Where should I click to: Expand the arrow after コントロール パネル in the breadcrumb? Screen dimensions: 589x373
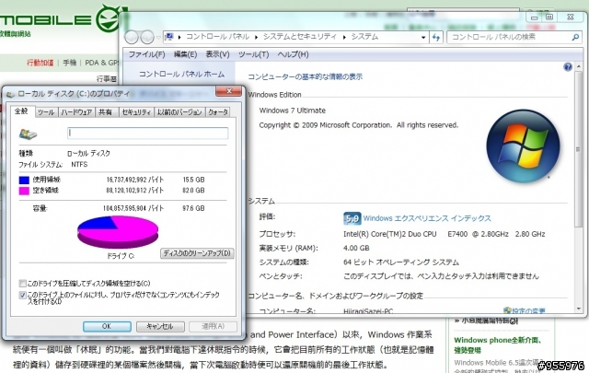pos(256,37)
